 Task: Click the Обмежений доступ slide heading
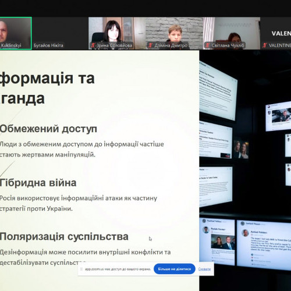pos(48,129)
